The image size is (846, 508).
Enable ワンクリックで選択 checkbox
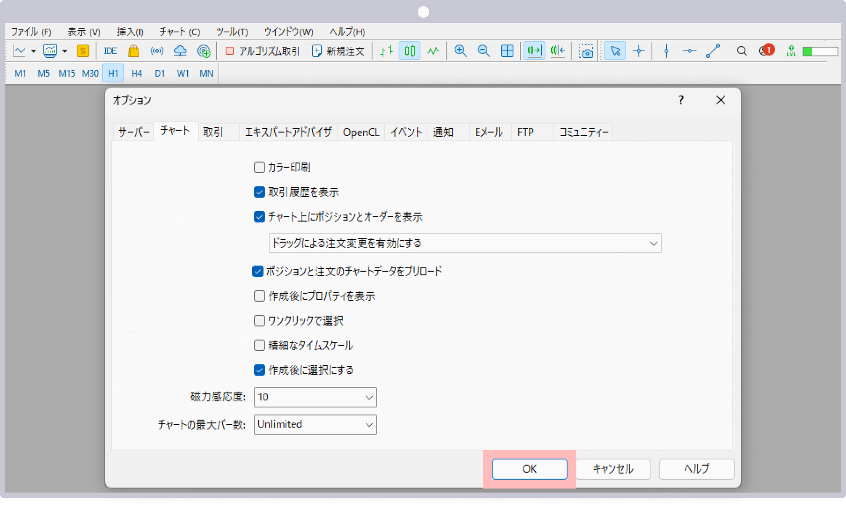pyautogui.click(x=260, y=321)
